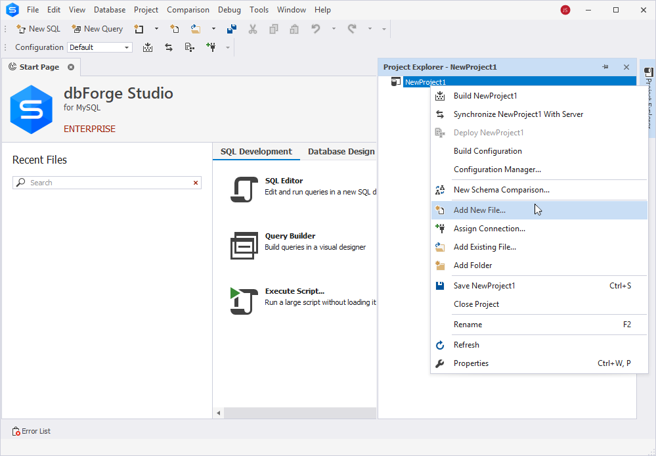The width and height of the screenshot is (656, 456).
Task: Click the dbForge logo in title bar
Action: (12, 10)
